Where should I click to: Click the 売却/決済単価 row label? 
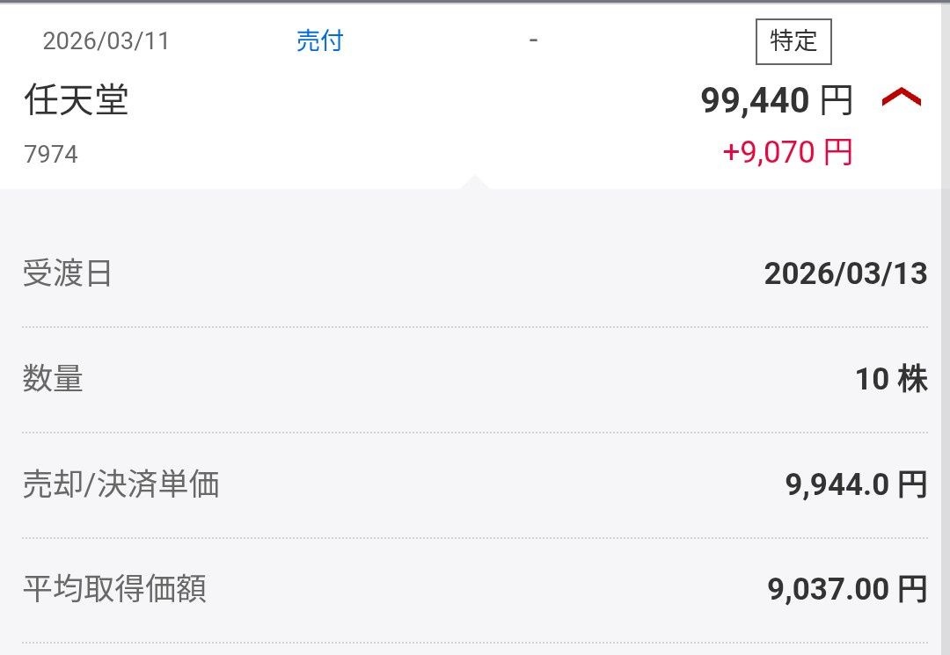(121, 484)
